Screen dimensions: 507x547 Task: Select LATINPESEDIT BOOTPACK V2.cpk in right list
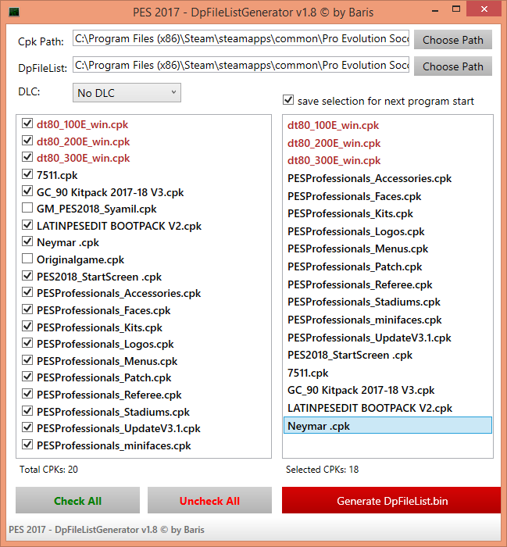387,408
